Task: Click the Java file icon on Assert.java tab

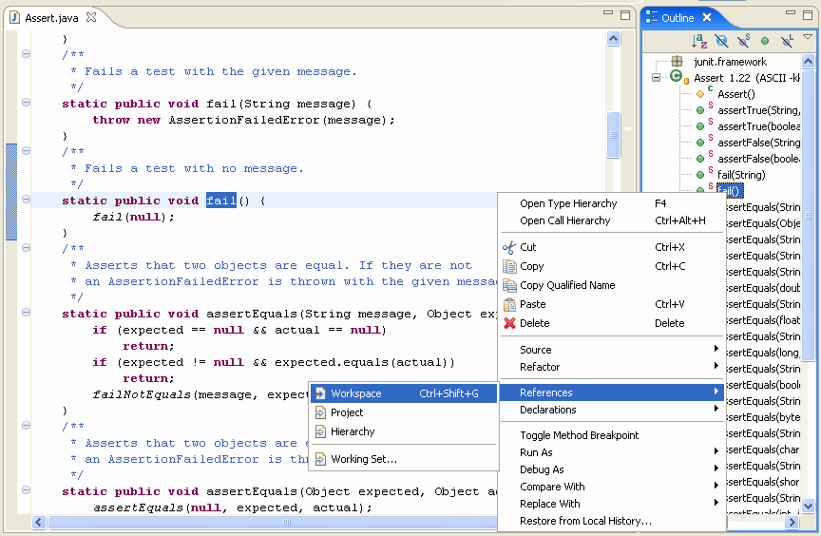Action: coord(14,18)
